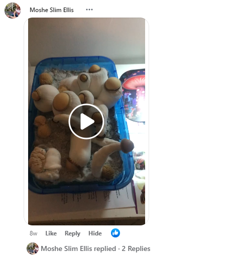The width and height of the screenshot is (237, 255).
Task: Click the blank wall area in video
Action: tap(86, 38)
